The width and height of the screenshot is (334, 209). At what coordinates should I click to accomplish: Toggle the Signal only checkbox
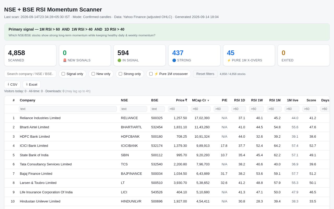tap(63, 74)
